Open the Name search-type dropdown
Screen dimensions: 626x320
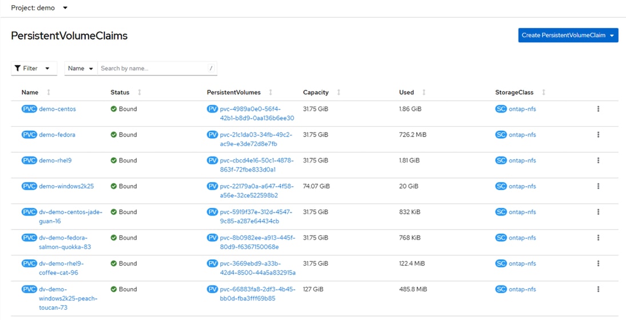(81, 68)
